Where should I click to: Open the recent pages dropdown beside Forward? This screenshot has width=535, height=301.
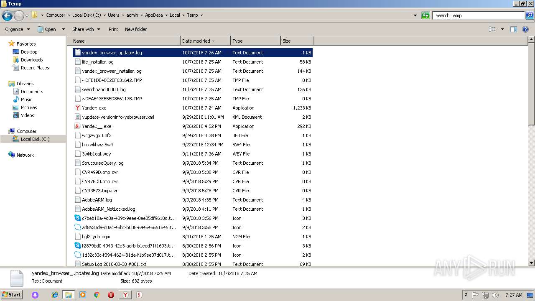point(27,16)
